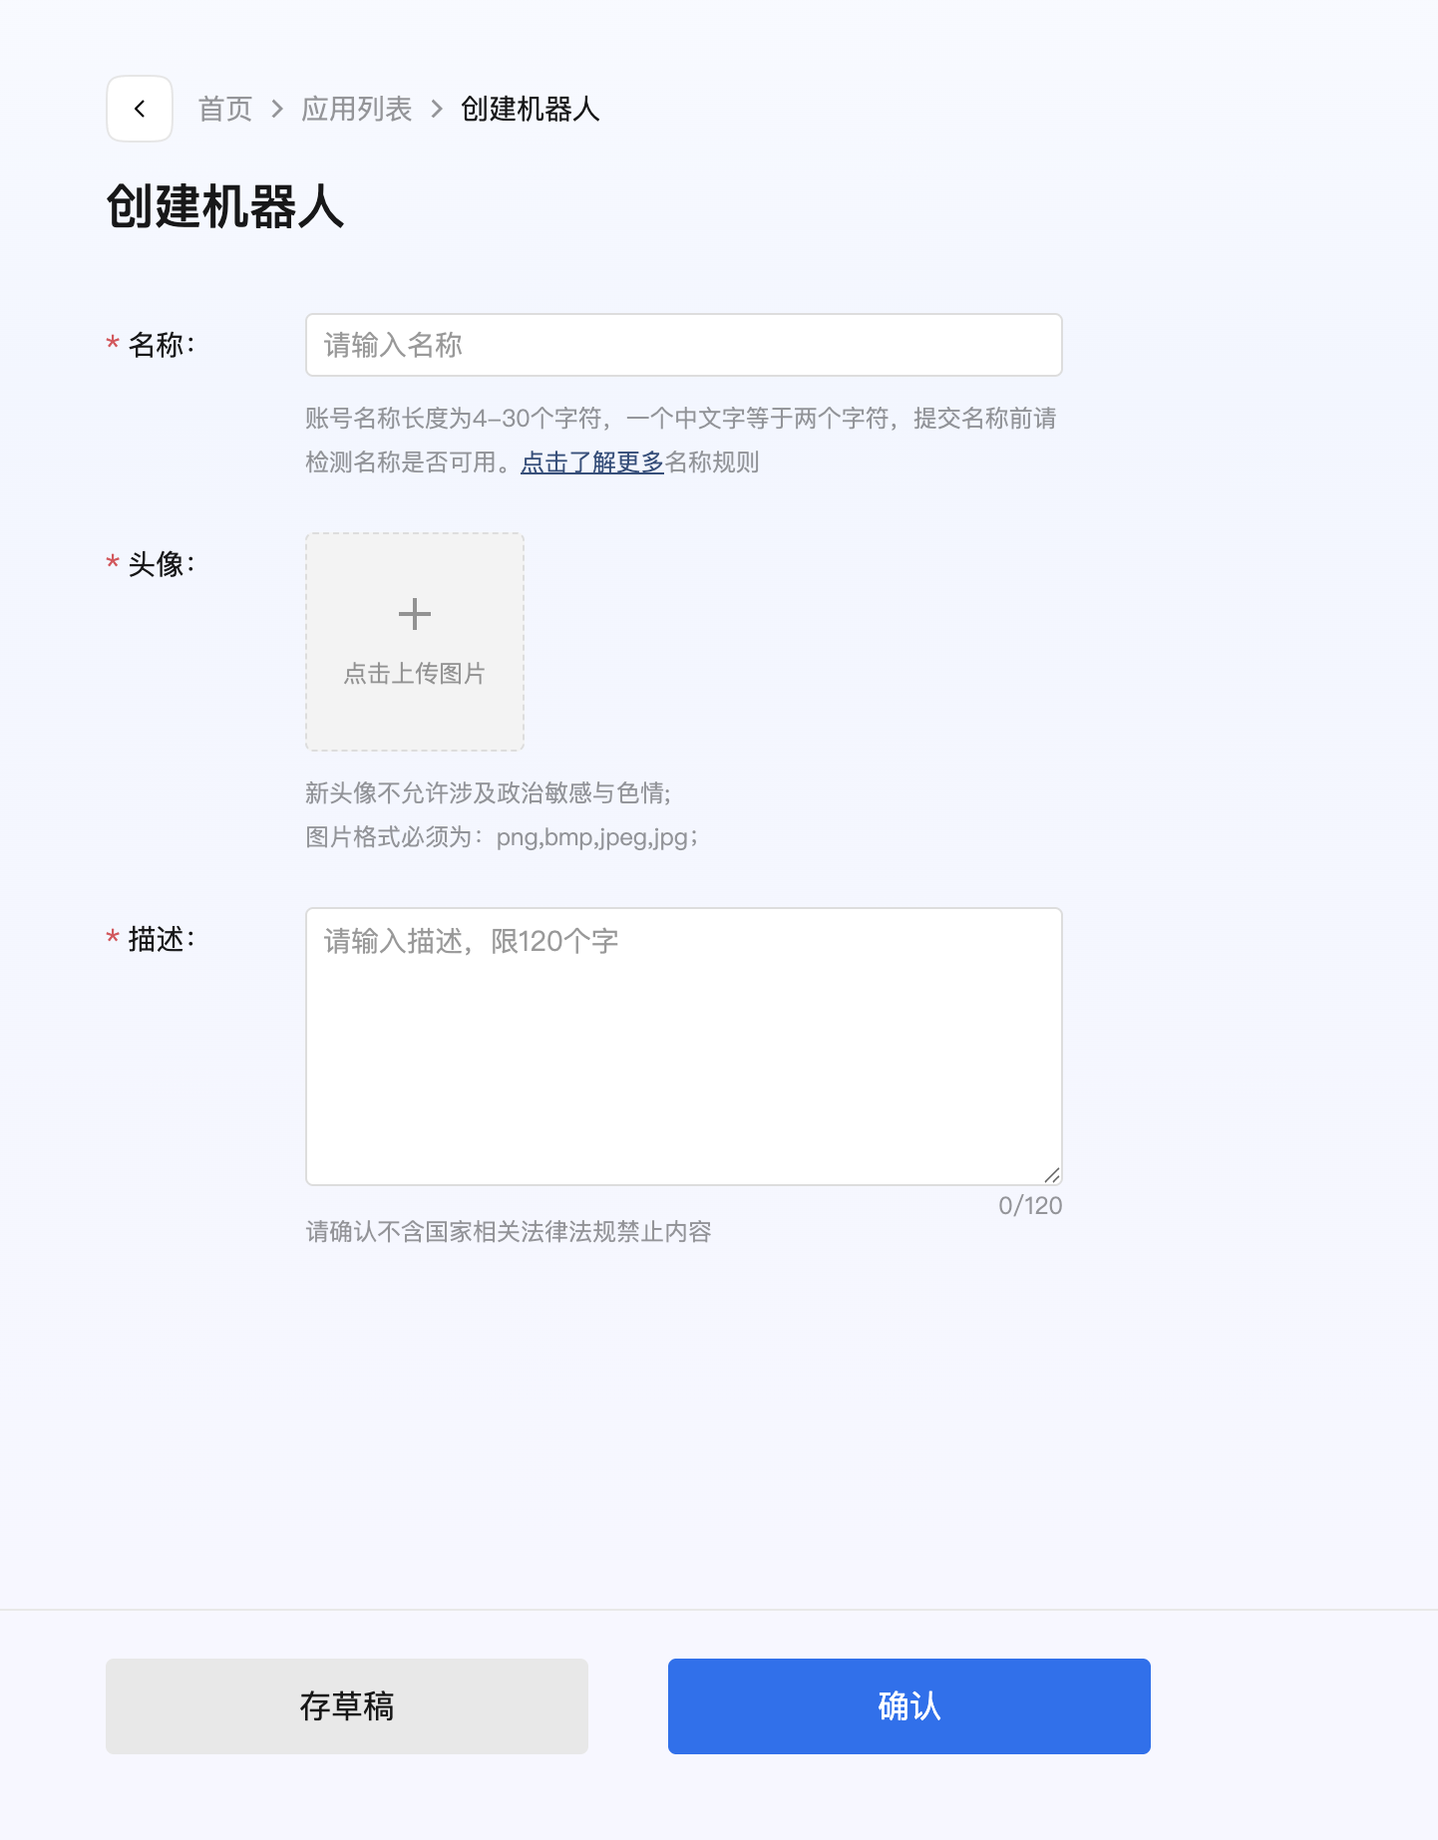
Task: Click the image format hint text
Action: [x=501, y=837]
